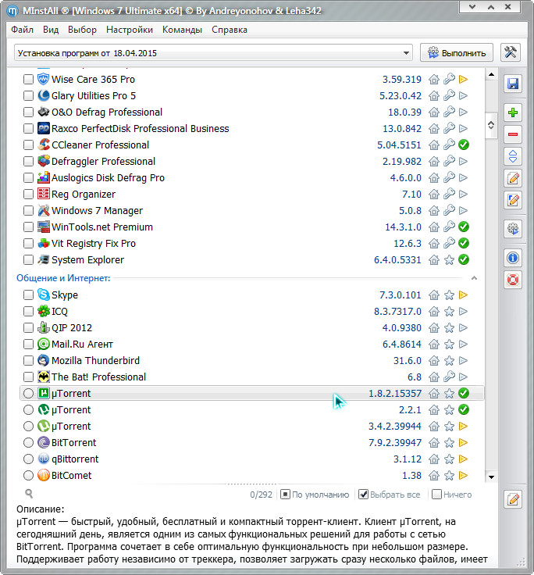The width and height of the screenshot is (534, 575).
Task: Click the home icon for System Explorer
Action: coord(434,260)
